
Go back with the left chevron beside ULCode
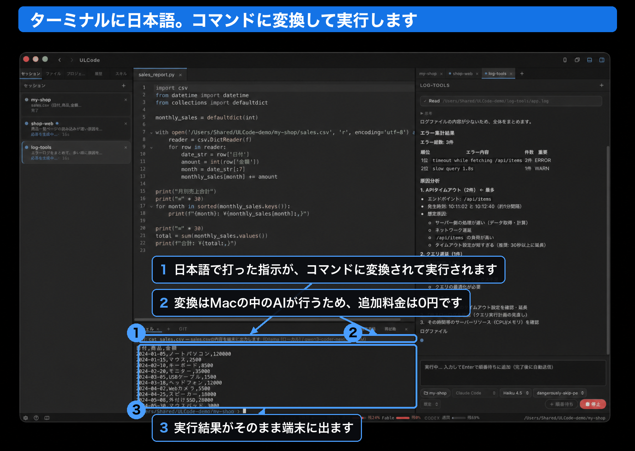tap(60, 60)
